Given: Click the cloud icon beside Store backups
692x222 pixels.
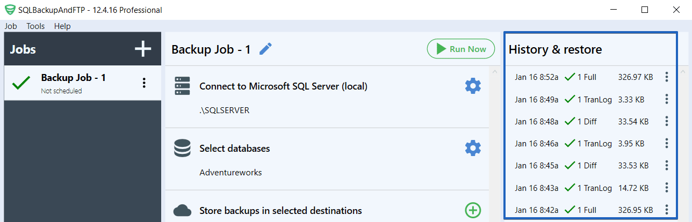Looking at the screenshot, I should 183,210.
